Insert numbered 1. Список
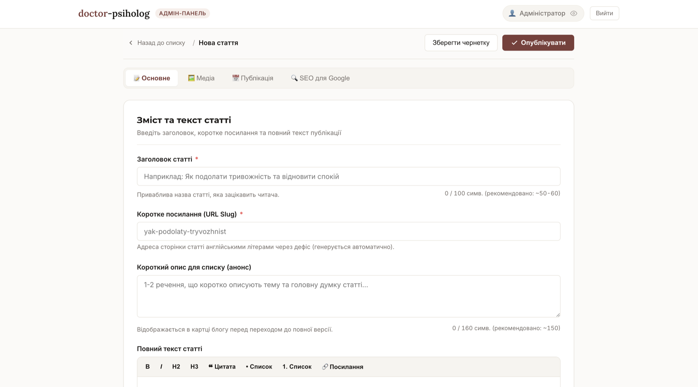This screenshot has width=698, height=387. point(297,367)
